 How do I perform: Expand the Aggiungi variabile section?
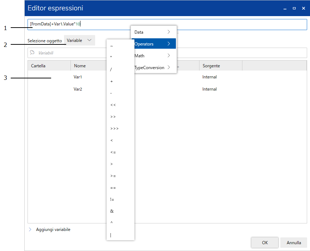point(30,230)
